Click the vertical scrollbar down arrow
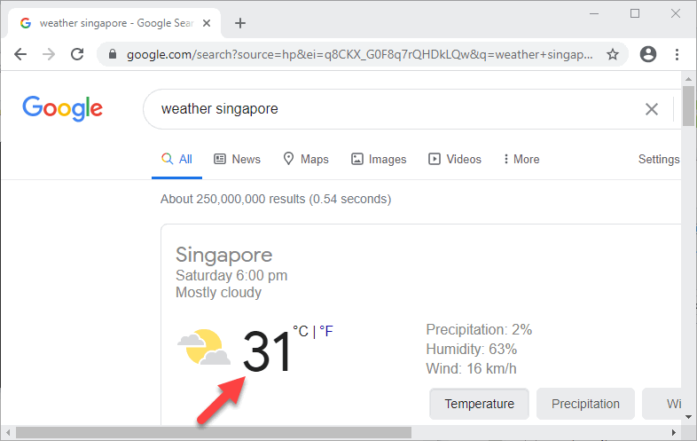The image size is (697, 441). click(688, 417)
